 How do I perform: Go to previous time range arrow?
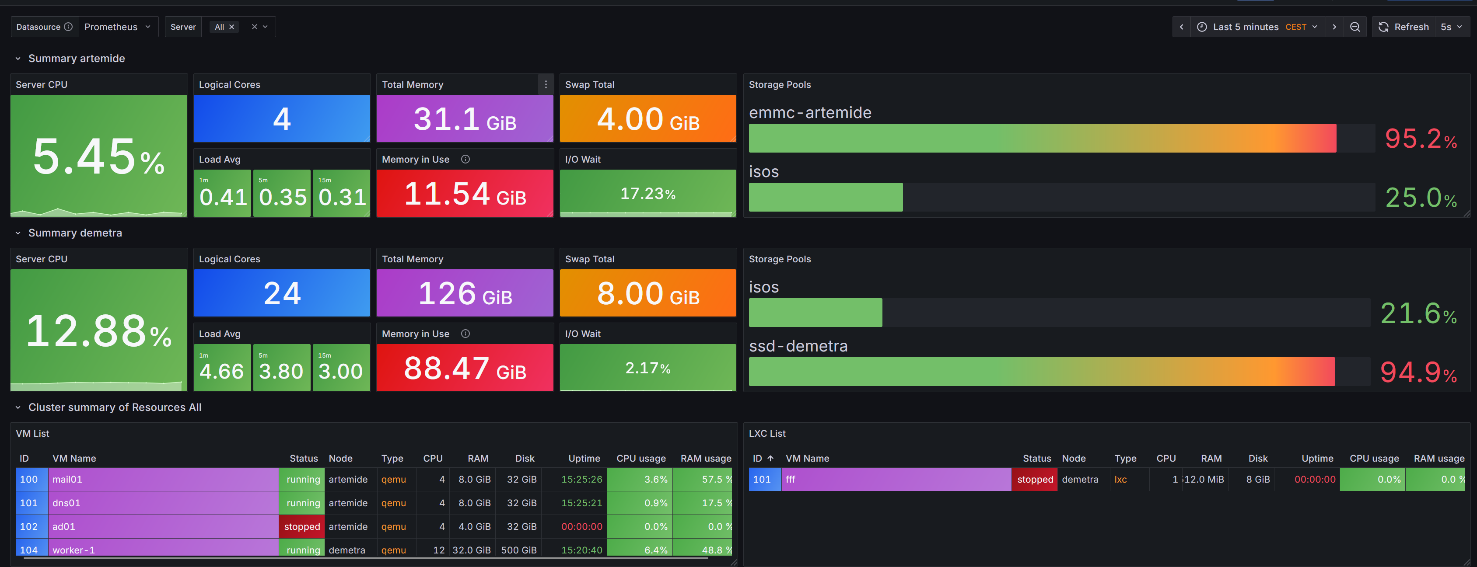click(x=1181, y=27)
